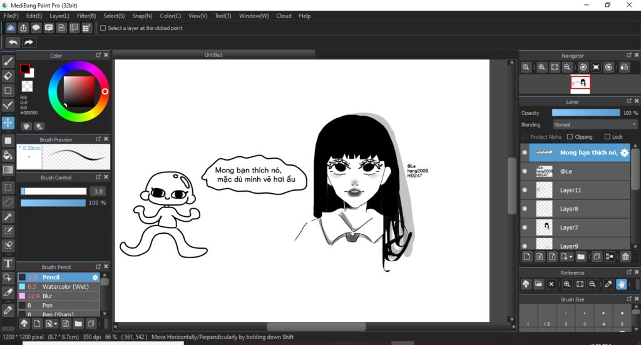Screen dimensions: 641x345
Task: Toggle Protect Alpha checkbox
Action: 526,137
